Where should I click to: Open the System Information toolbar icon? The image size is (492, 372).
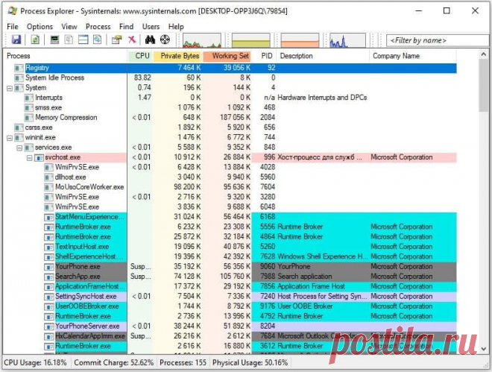[54, 40]
